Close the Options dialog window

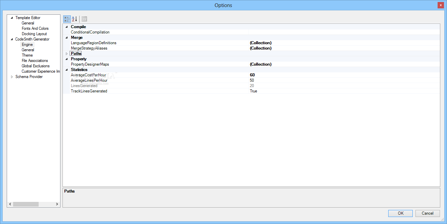click(x=441, y=5)
